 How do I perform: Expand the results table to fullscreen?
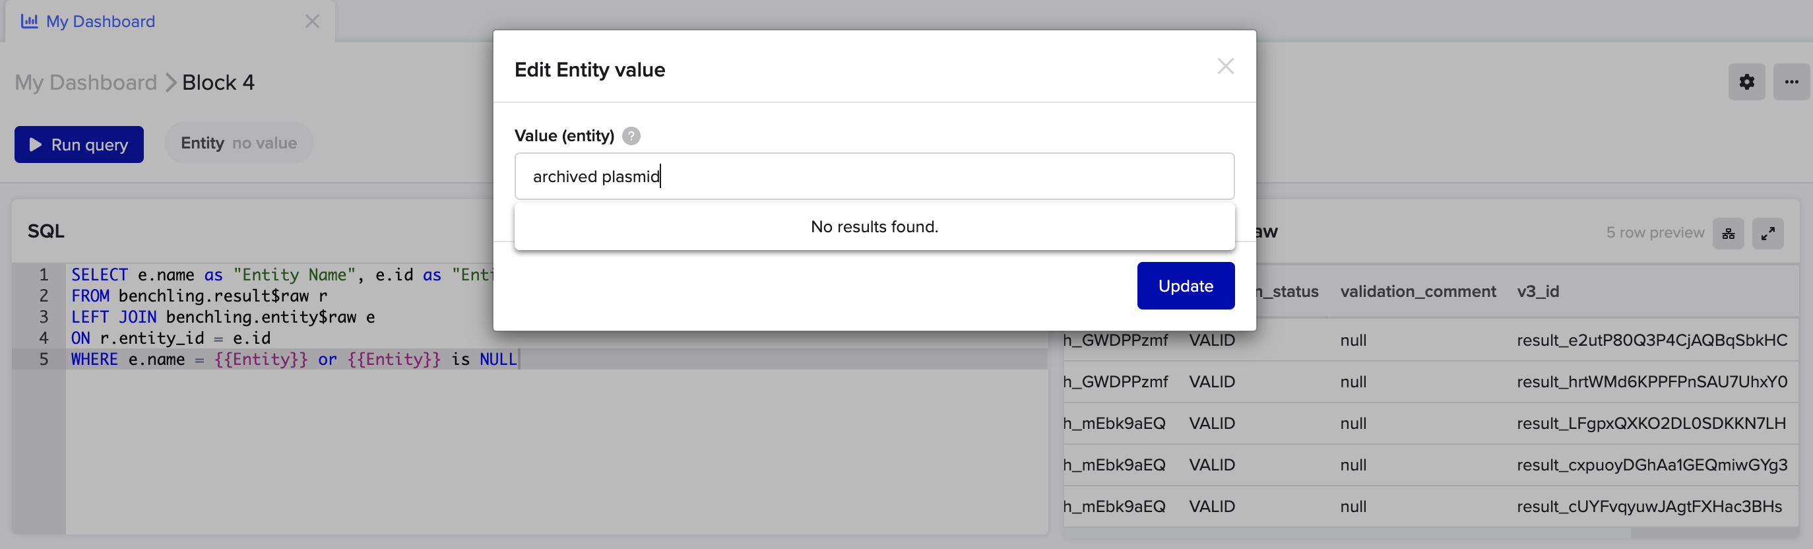[1768, 234]
